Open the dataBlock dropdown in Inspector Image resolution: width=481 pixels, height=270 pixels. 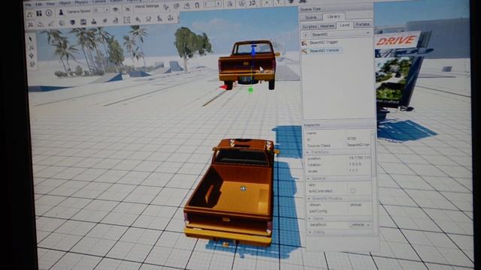click(x=360, y=225)
